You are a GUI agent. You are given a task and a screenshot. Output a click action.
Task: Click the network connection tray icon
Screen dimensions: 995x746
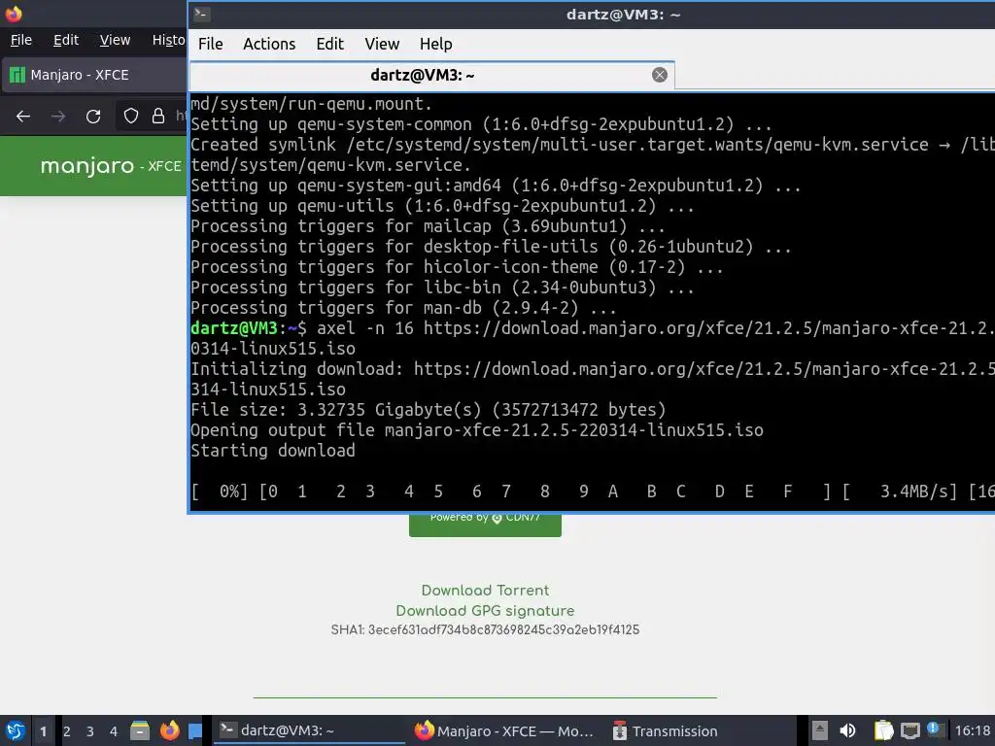pyautogui.click(x=909, y=730)
